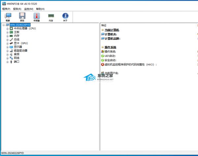
Task: Click the 当前计算机 section heading
Action: click(x=112, y=30)
